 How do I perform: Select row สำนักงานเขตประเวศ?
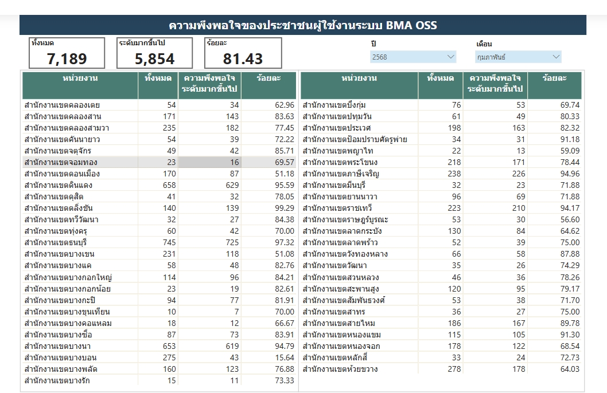441,128
